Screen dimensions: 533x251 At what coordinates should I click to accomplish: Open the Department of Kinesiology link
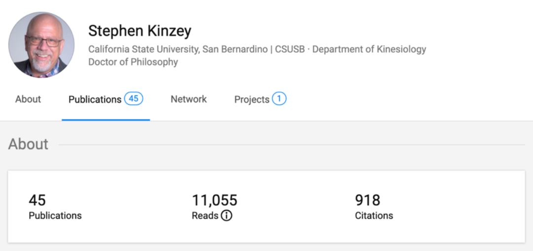[369, 49]
